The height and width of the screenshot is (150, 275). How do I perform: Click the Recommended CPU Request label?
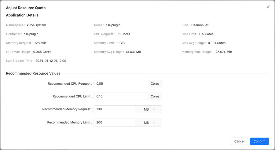pos(70,84)
